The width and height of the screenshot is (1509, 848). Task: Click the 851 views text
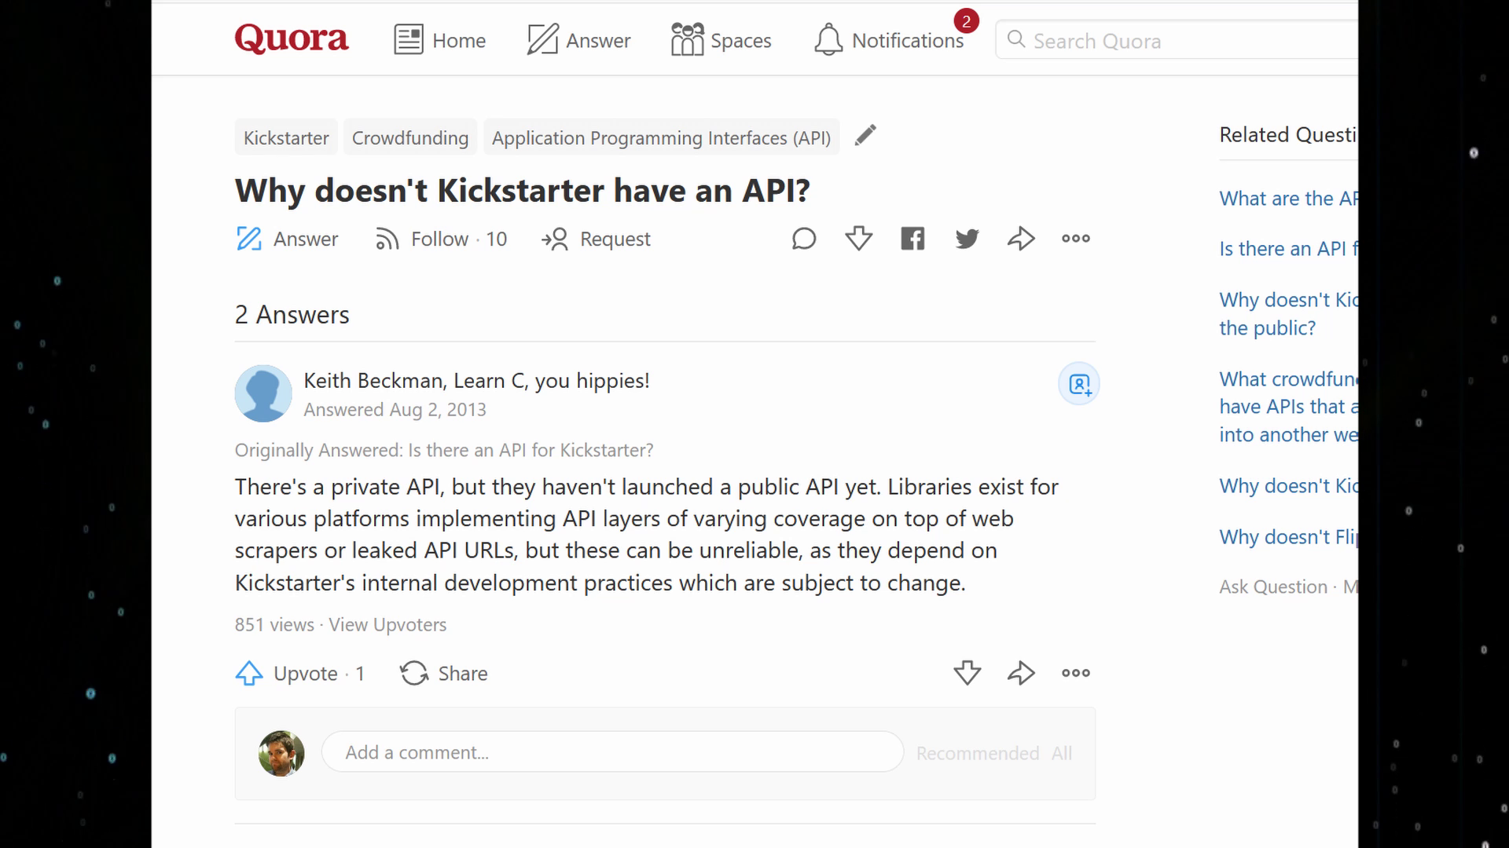(x=274, y=625)
